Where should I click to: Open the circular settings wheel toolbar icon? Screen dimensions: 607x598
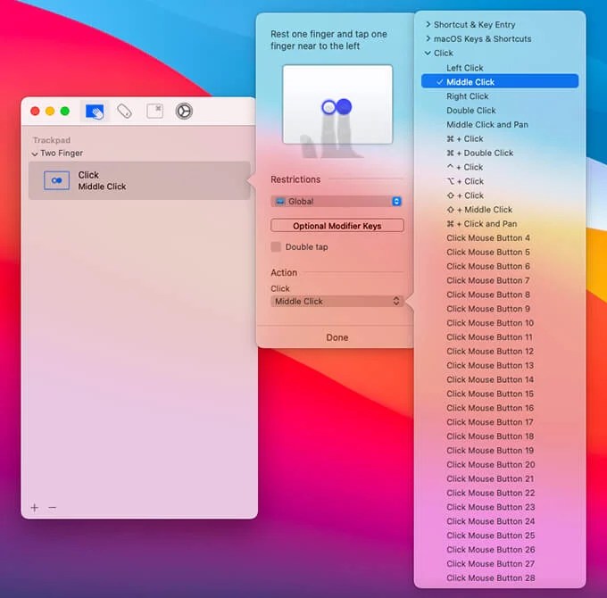pos(184,111)
